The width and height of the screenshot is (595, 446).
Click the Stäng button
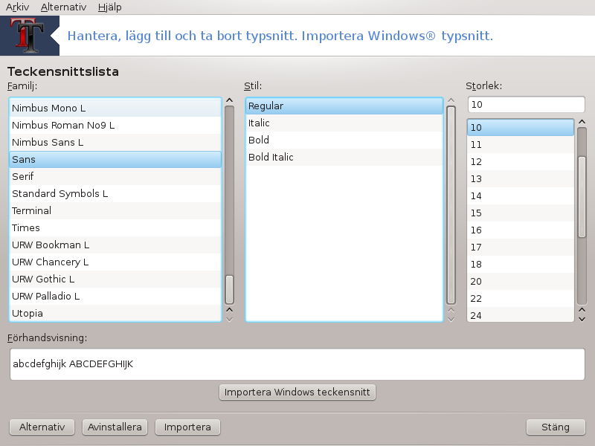coord(556,427)
